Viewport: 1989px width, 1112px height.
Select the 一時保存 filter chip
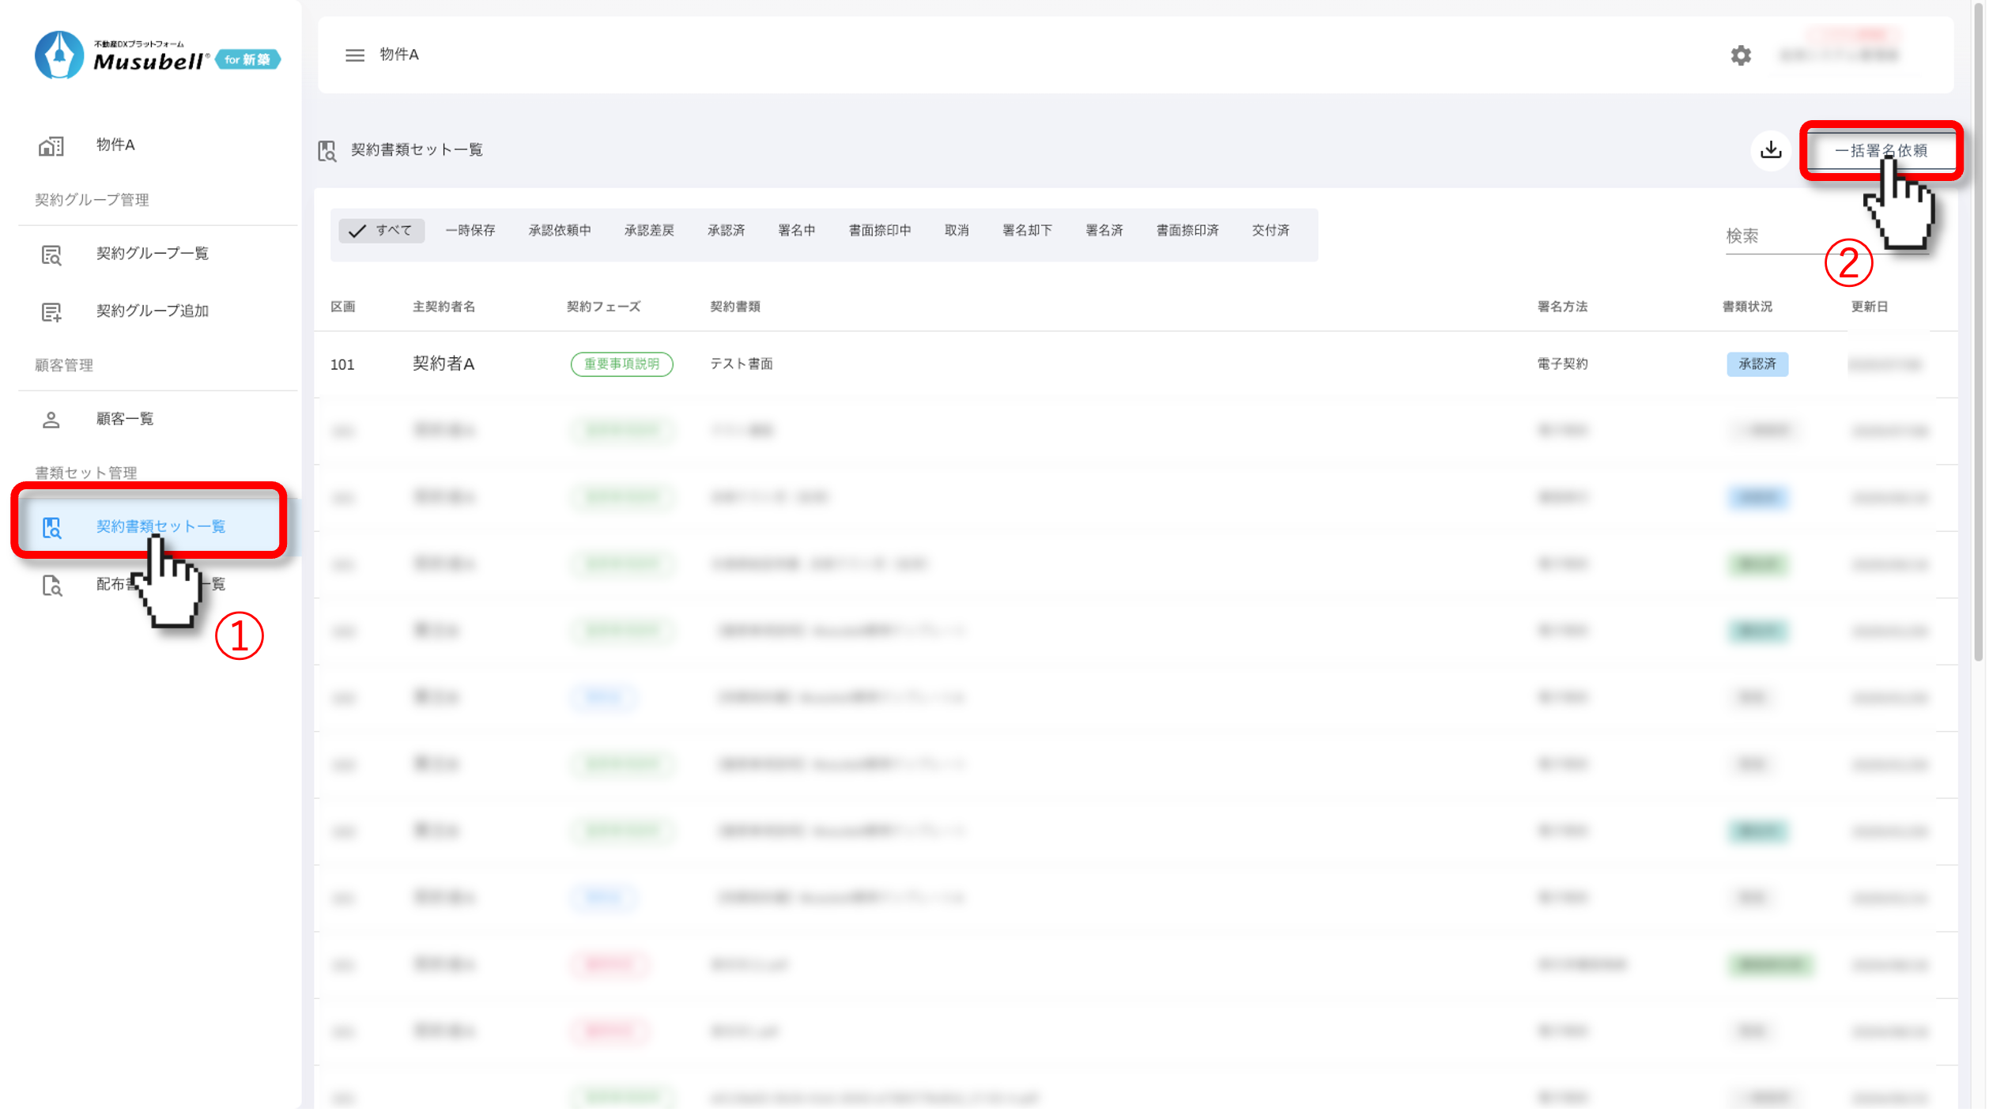coord(470,231)
